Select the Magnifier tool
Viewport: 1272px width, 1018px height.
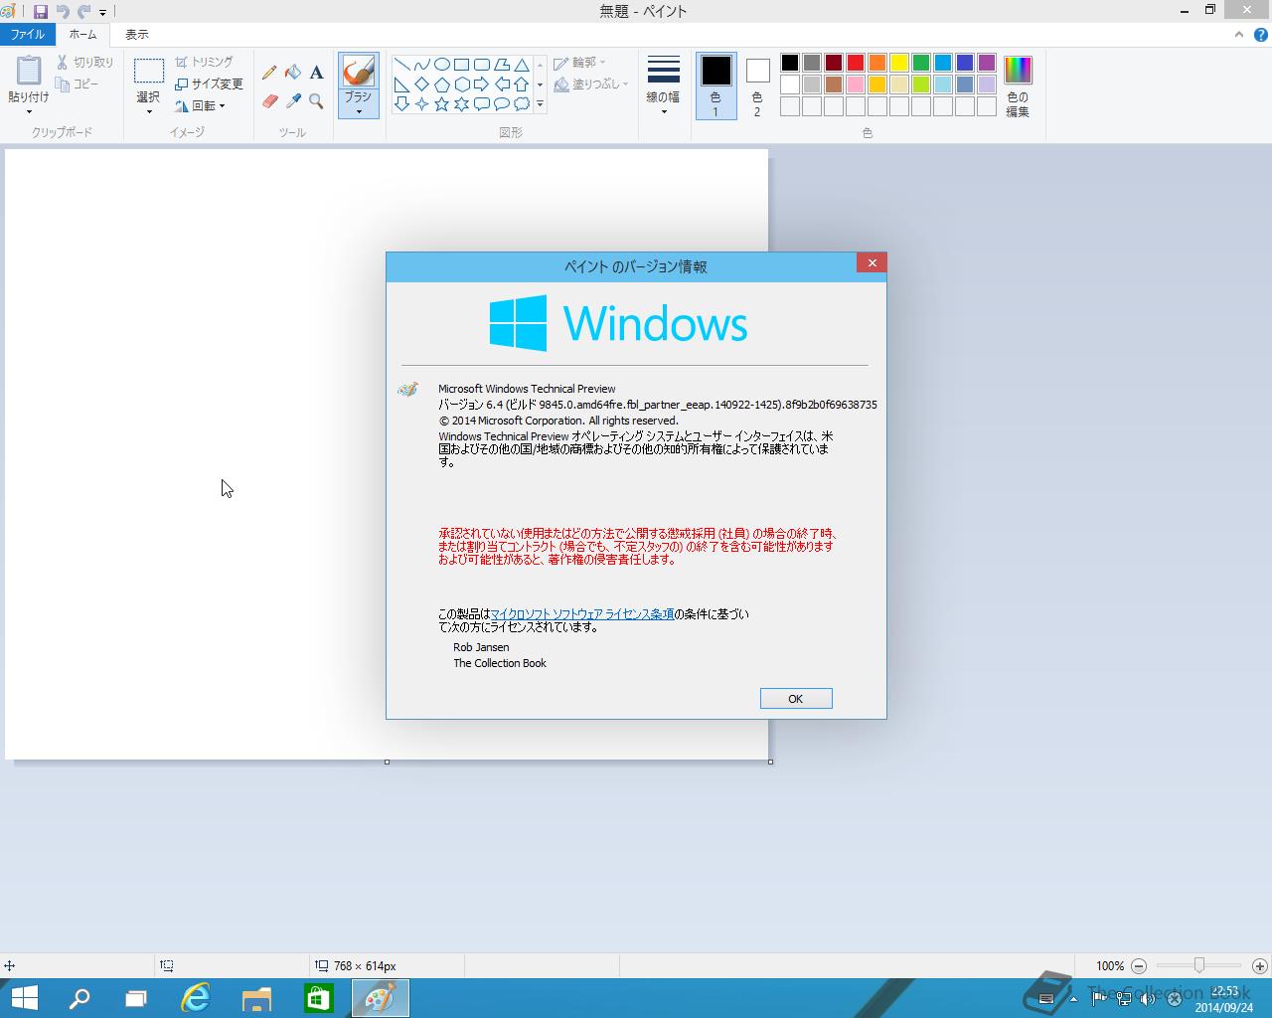[x=316, y=101]
